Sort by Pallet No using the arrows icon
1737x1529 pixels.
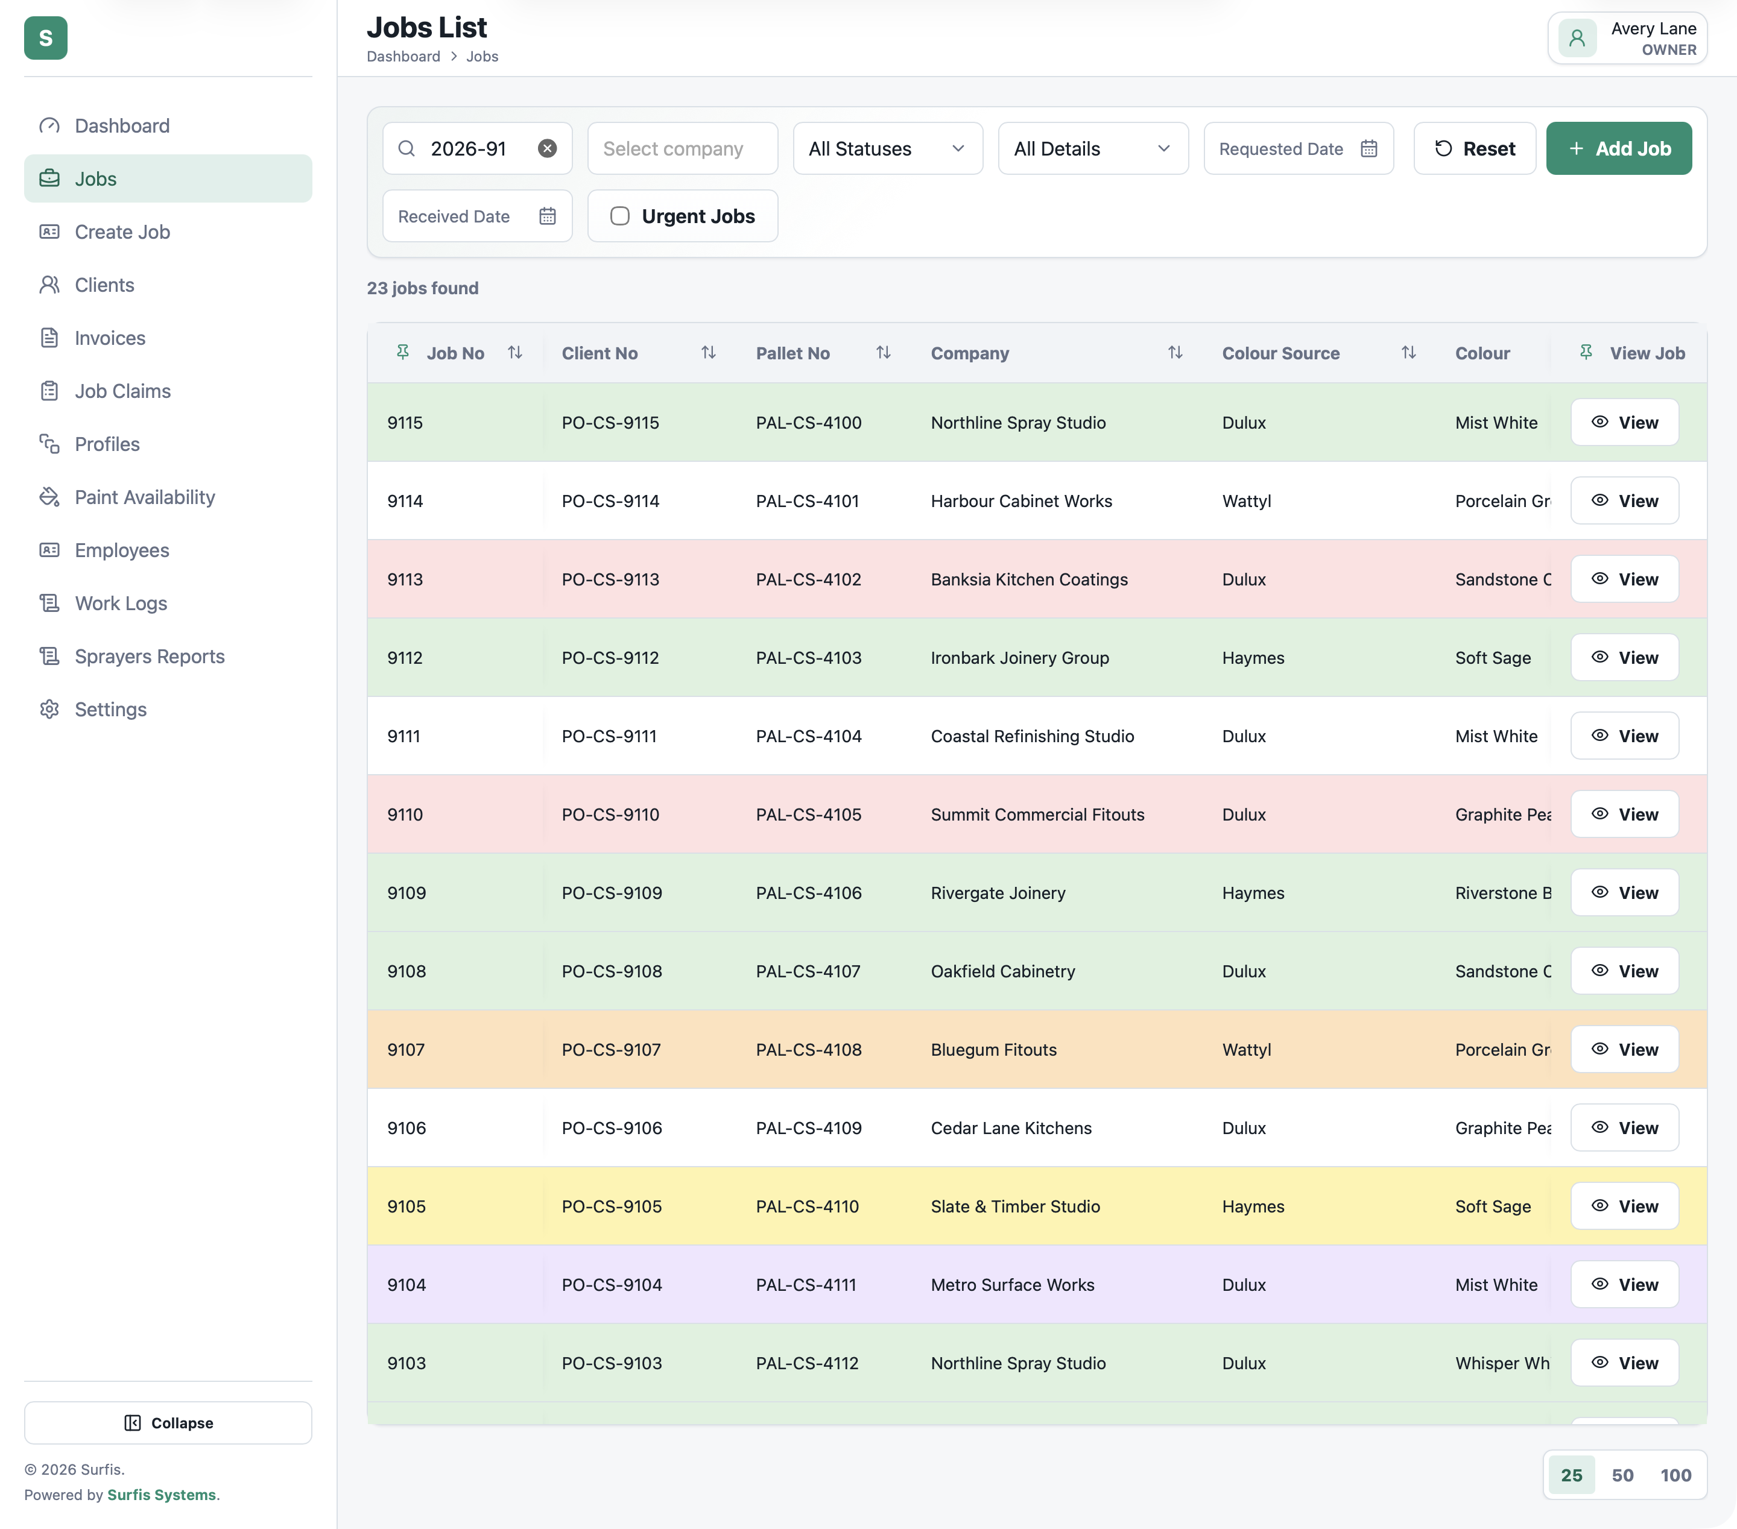click(883, 353)
